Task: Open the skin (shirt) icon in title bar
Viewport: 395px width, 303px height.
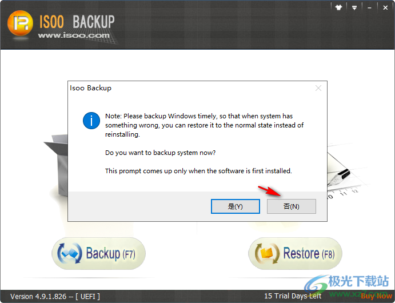Action: click(x=338, y=8)
